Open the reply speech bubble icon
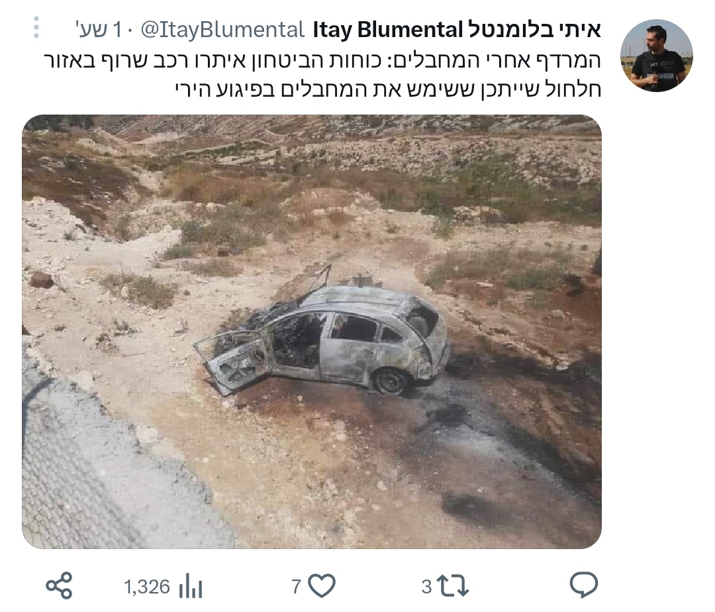The height and width of the screenshot is (612, 715). point(584,585)
